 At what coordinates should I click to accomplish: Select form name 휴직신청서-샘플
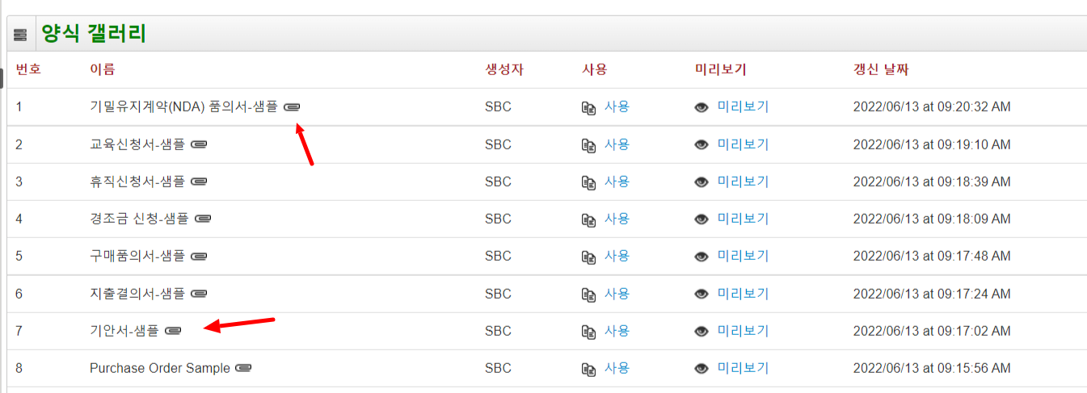(137, 182)
